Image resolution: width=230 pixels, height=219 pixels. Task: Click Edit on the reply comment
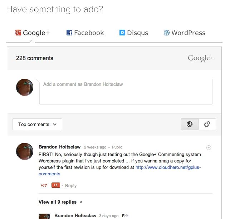coord(125,216)
